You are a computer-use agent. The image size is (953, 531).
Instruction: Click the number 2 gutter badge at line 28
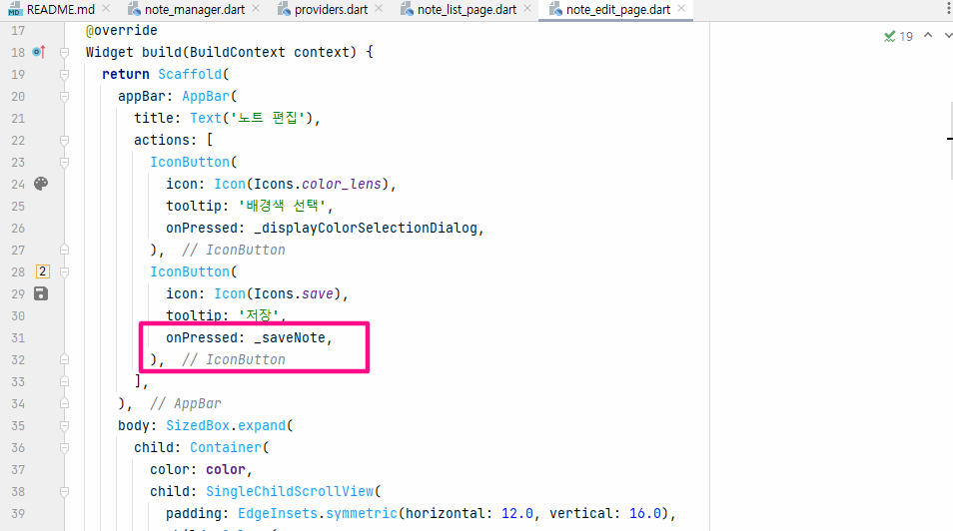point(43,271)
